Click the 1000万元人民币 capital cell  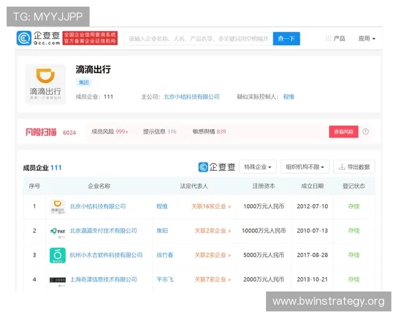tap(264, 207)
